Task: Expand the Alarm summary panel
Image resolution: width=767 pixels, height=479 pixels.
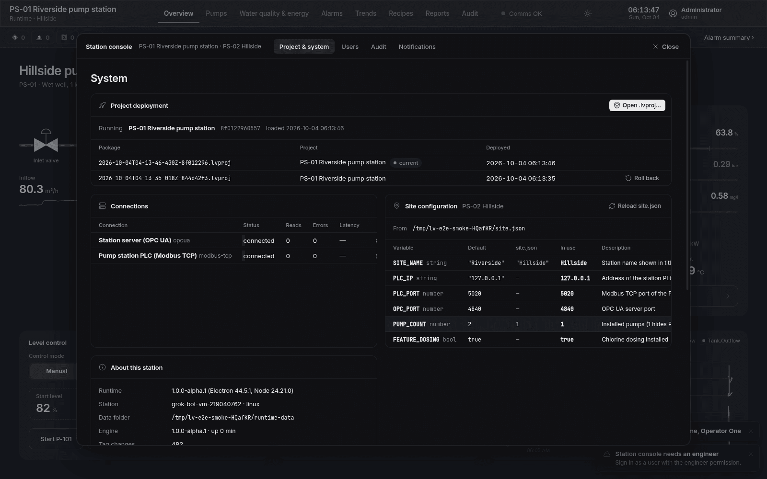Action: click(729, 37)
